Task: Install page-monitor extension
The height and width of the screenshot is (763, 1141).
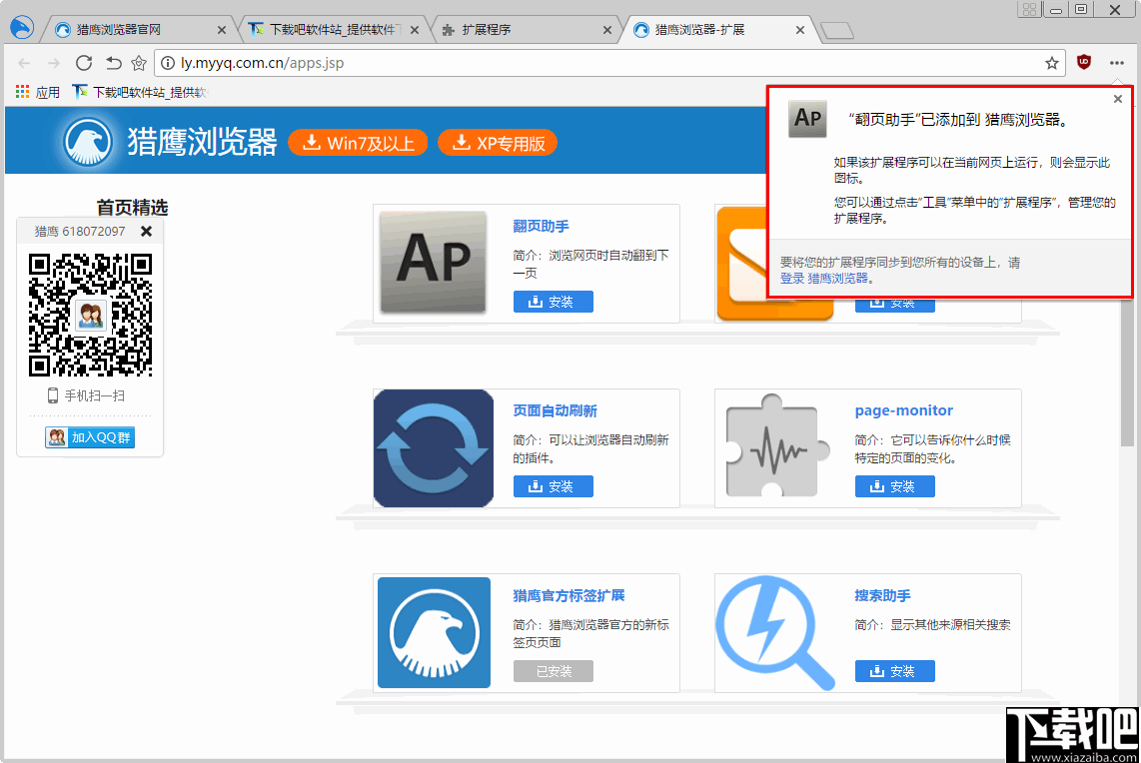Action: click(895, 486)
